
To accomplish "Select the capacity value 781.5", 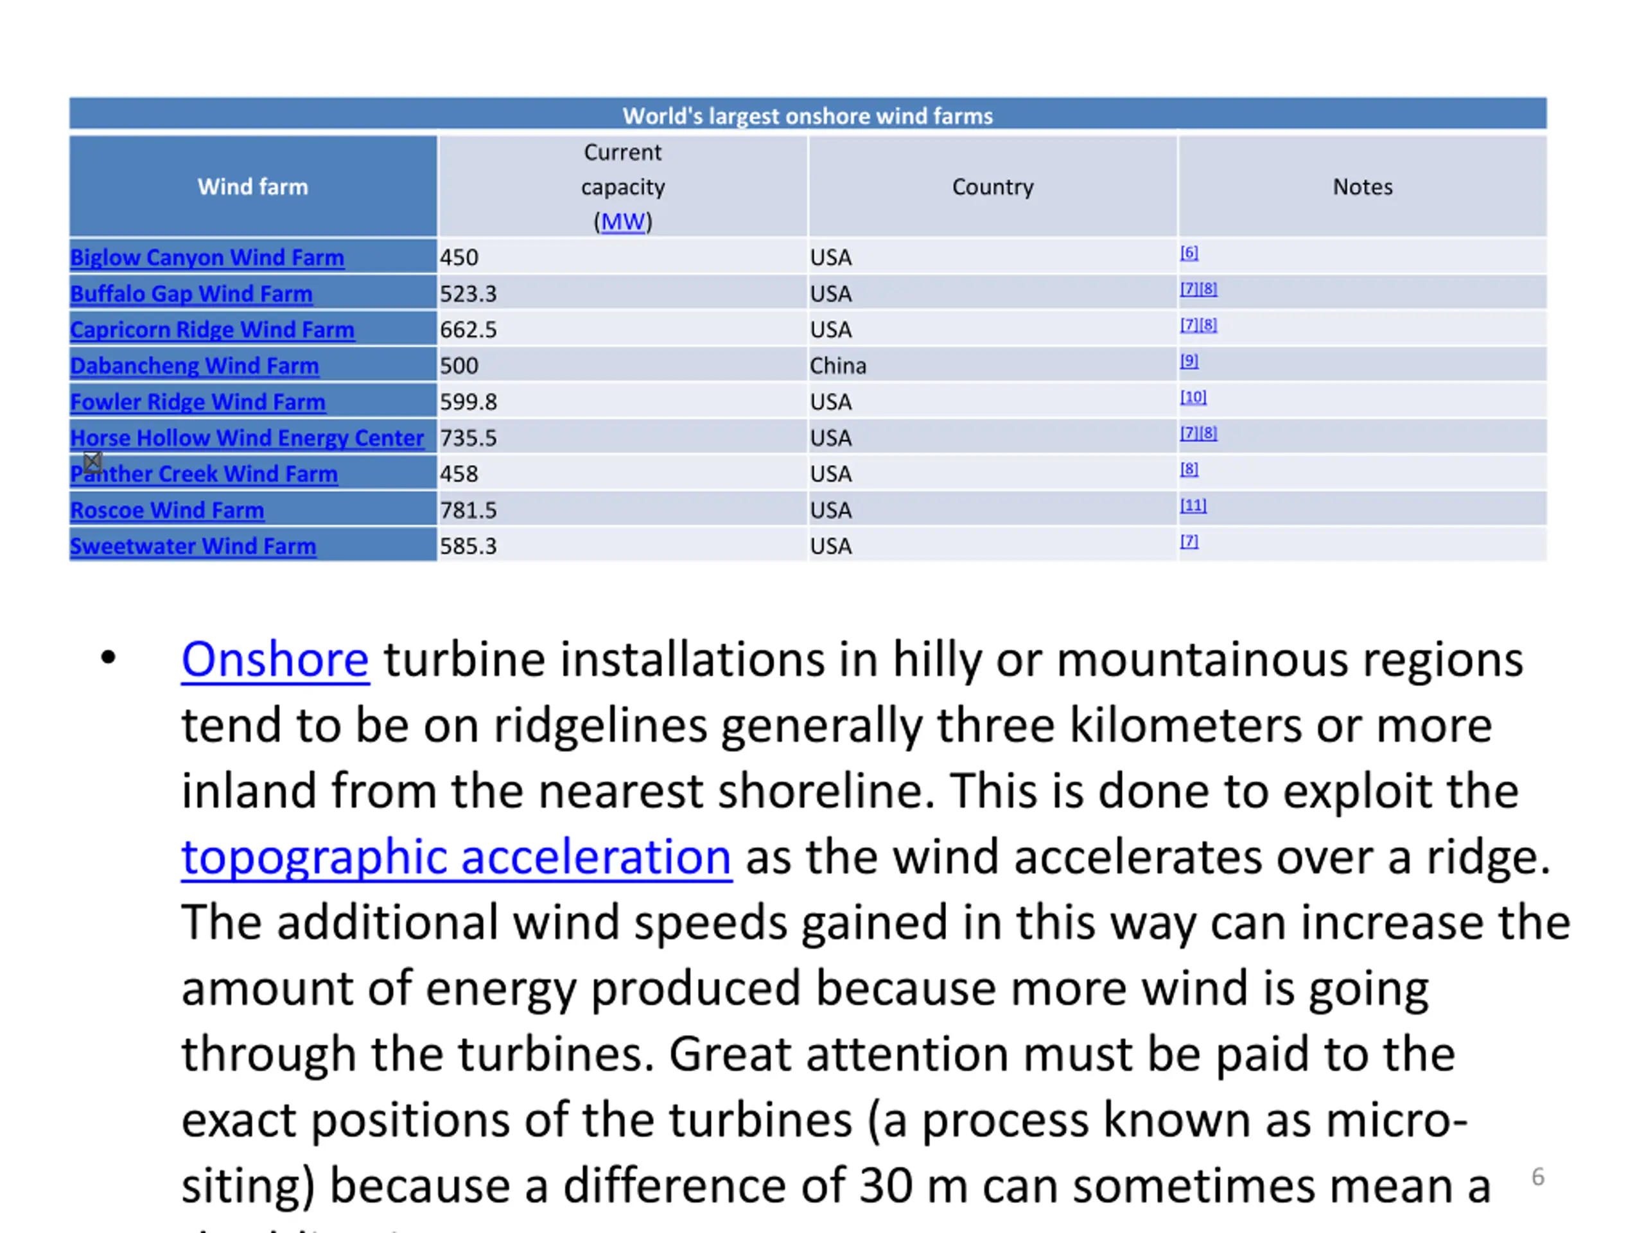I will (x=468, y=510).
